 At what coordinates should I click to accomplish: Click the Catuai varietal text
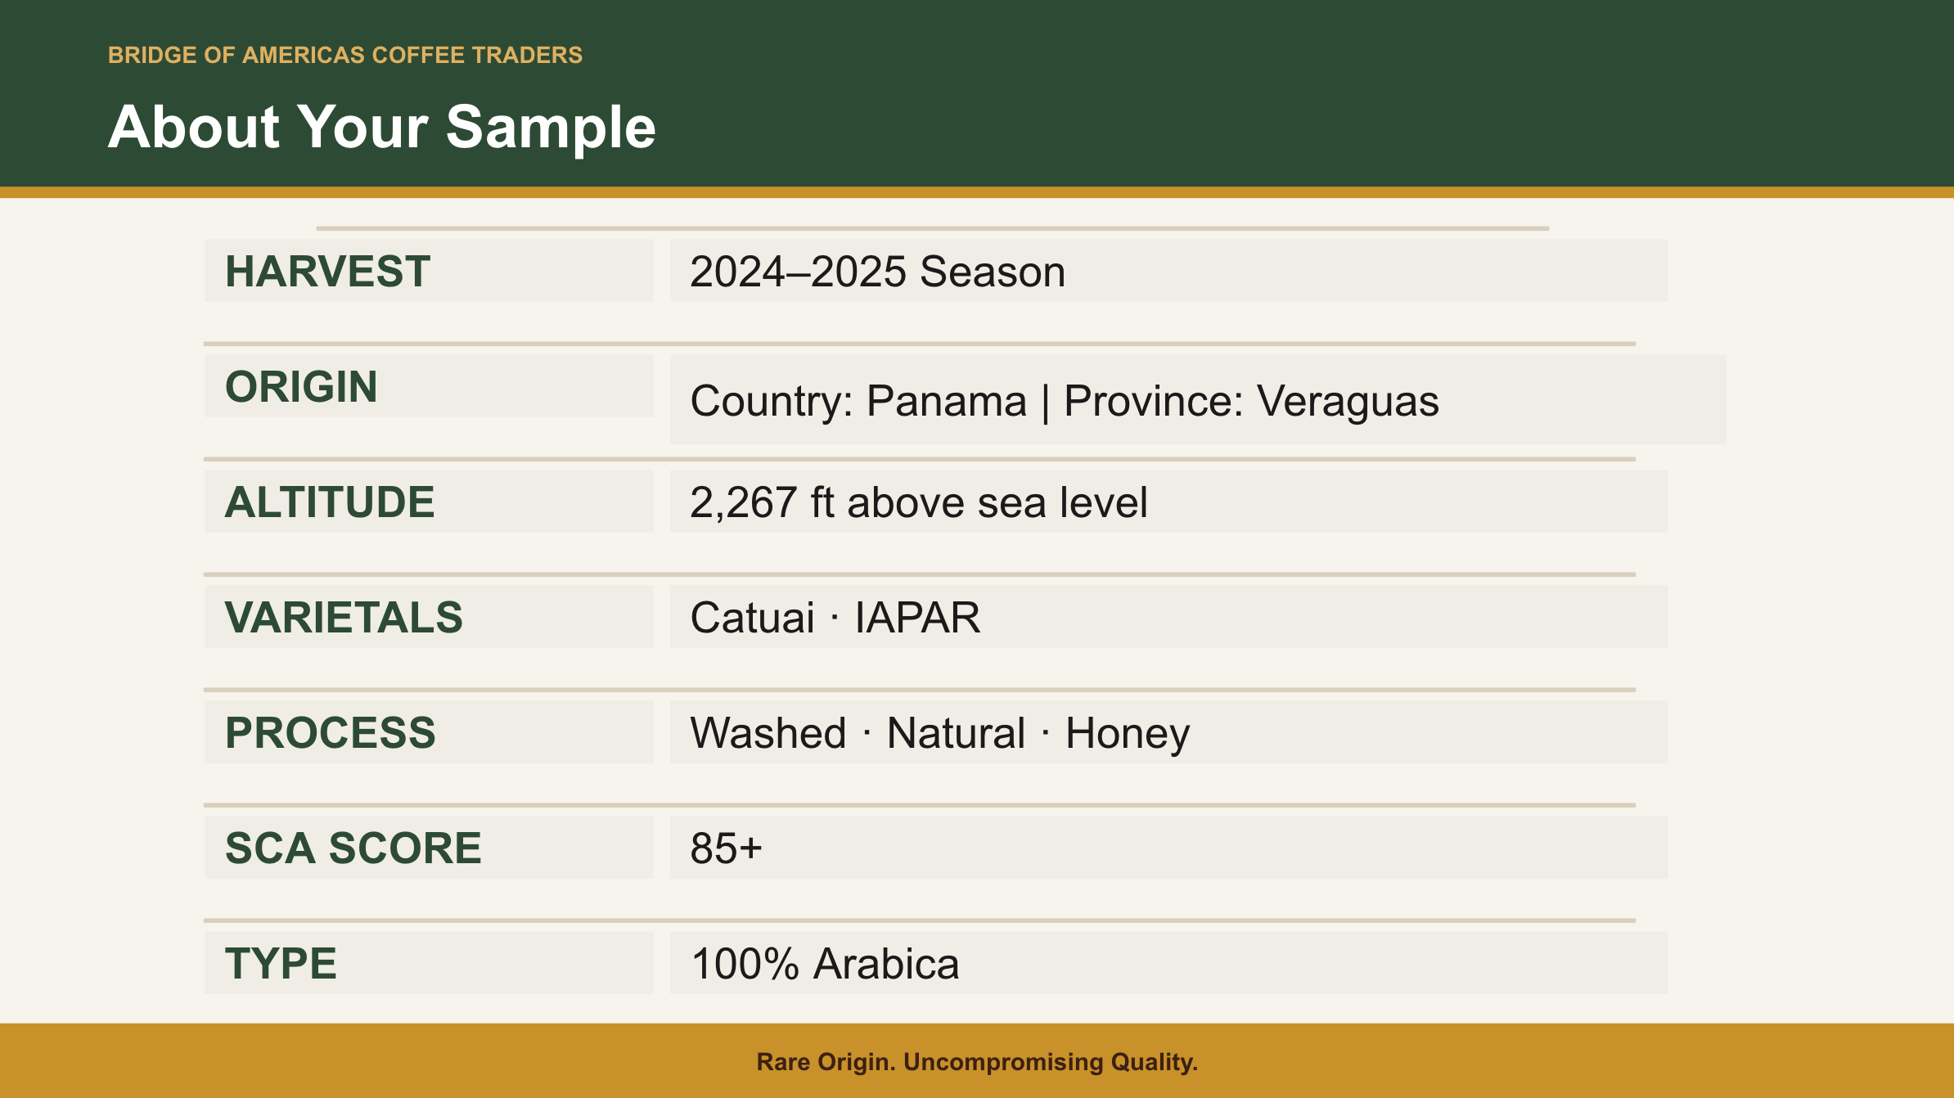752,618
